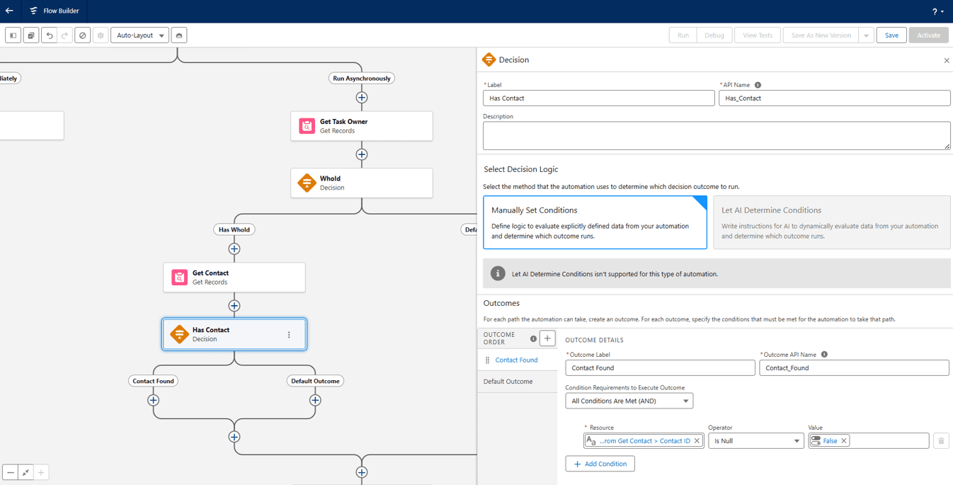Click the Outcome API Name info icon
953x485 pixels.
click(x=824, y=355)
